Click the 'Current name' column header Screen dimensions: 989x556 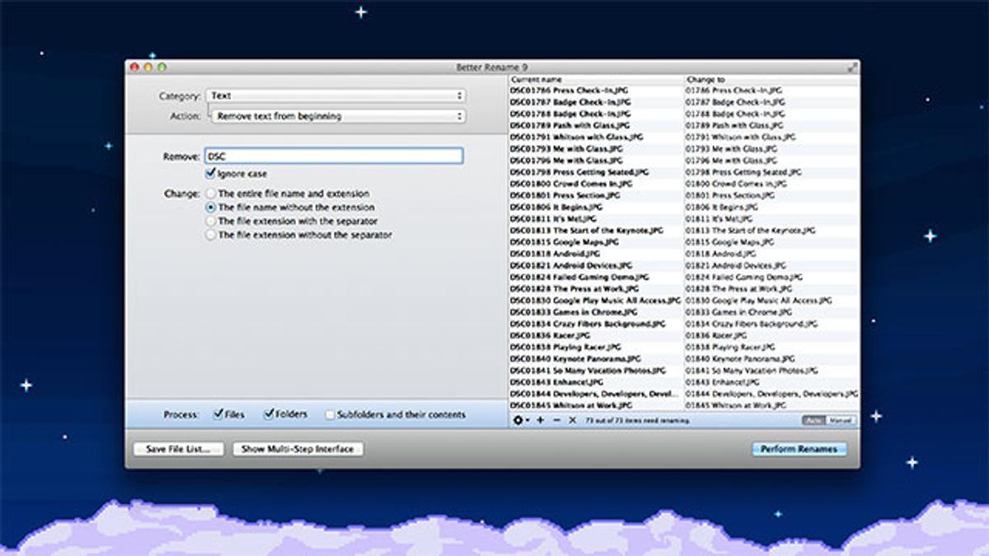pos(595,80)
